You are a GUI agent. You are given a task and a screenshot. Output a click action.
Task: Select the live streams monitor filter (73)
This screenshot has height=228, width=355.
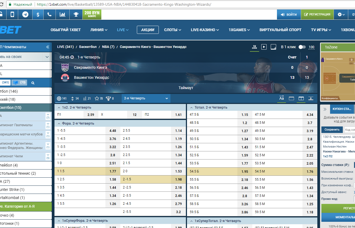(19, 83)
